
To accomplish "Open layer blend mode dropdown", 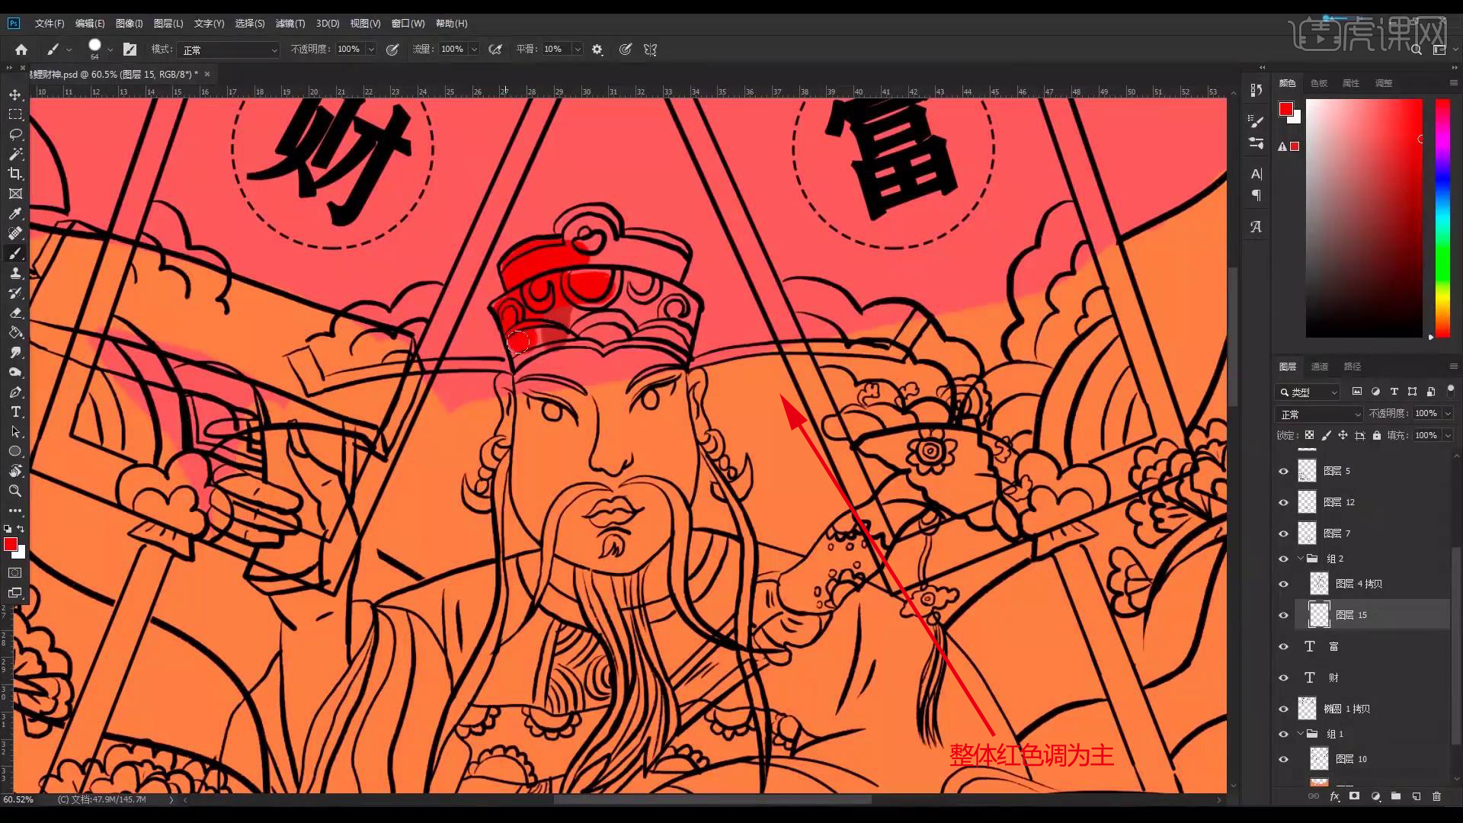I will 1319,414.
